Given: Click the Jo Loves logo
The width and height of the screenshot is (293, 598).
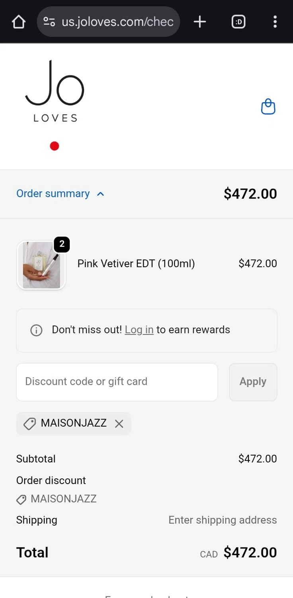Looking at the screenshot, I should point(55,91).
